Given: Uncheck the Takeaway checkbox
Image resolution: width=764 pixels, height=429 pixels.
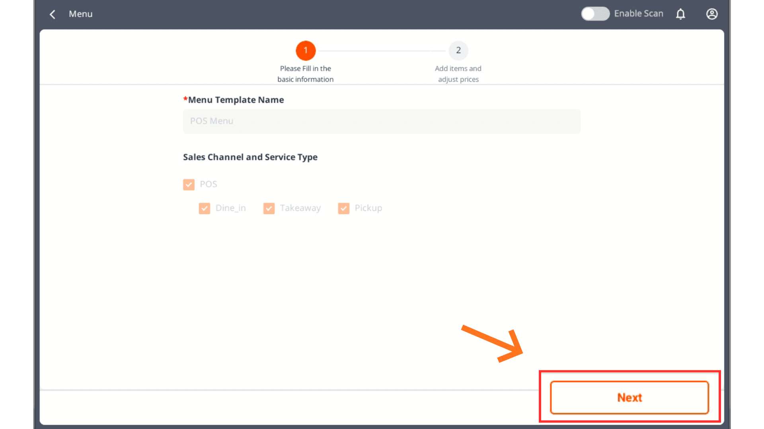Looking at the screenshot, I should 269,209.
